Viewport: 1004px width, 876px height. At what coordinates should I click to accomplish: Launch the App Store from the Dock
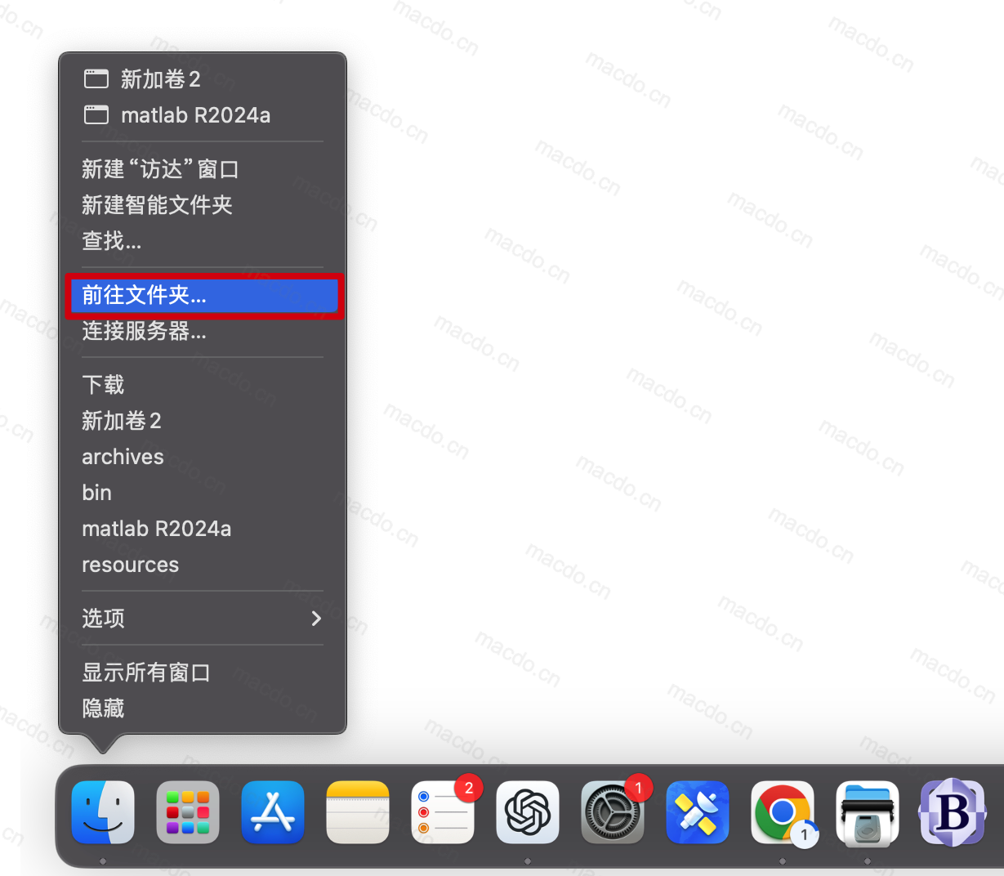(273, 811)
